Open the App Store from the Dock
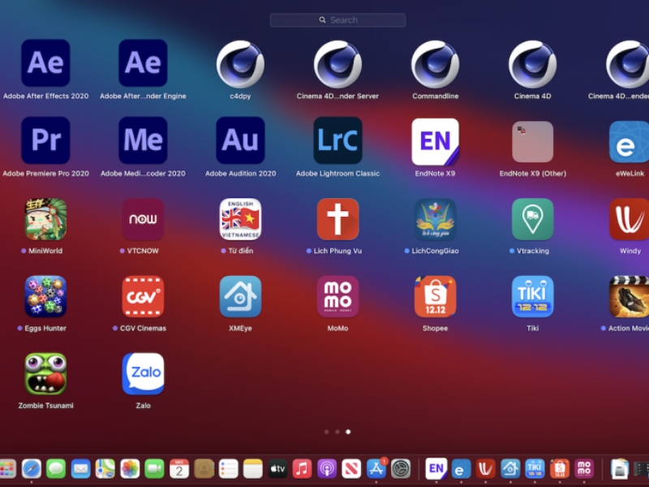The width and height of the screenshot is (649, 487). (376, 469)
